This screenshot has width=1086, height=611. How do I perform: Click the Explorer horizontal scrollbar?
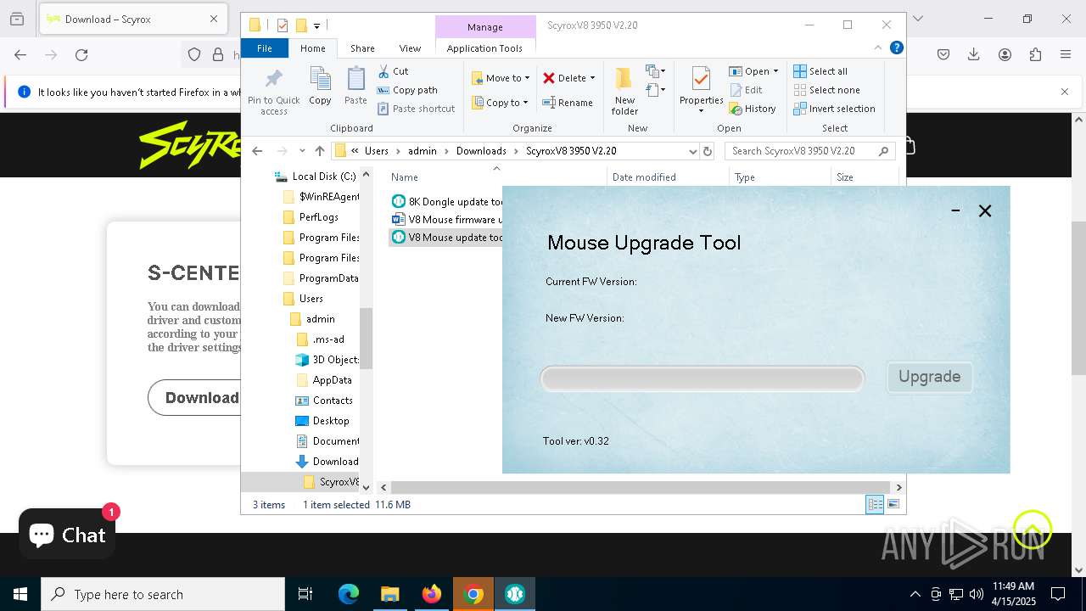[x=641, y=487]
